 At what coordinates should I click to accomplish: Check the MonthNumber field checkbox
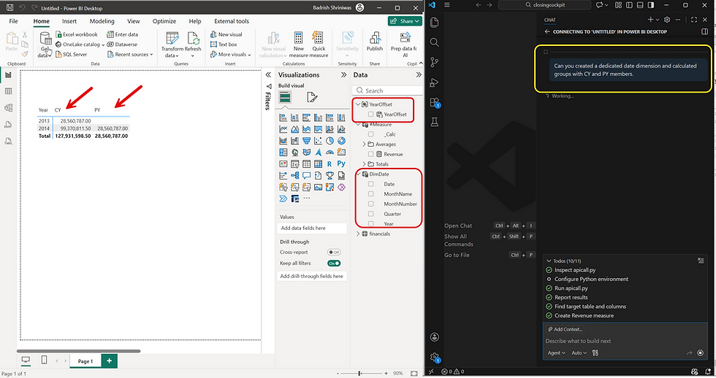pyautogui.click(x=371, y=204)
